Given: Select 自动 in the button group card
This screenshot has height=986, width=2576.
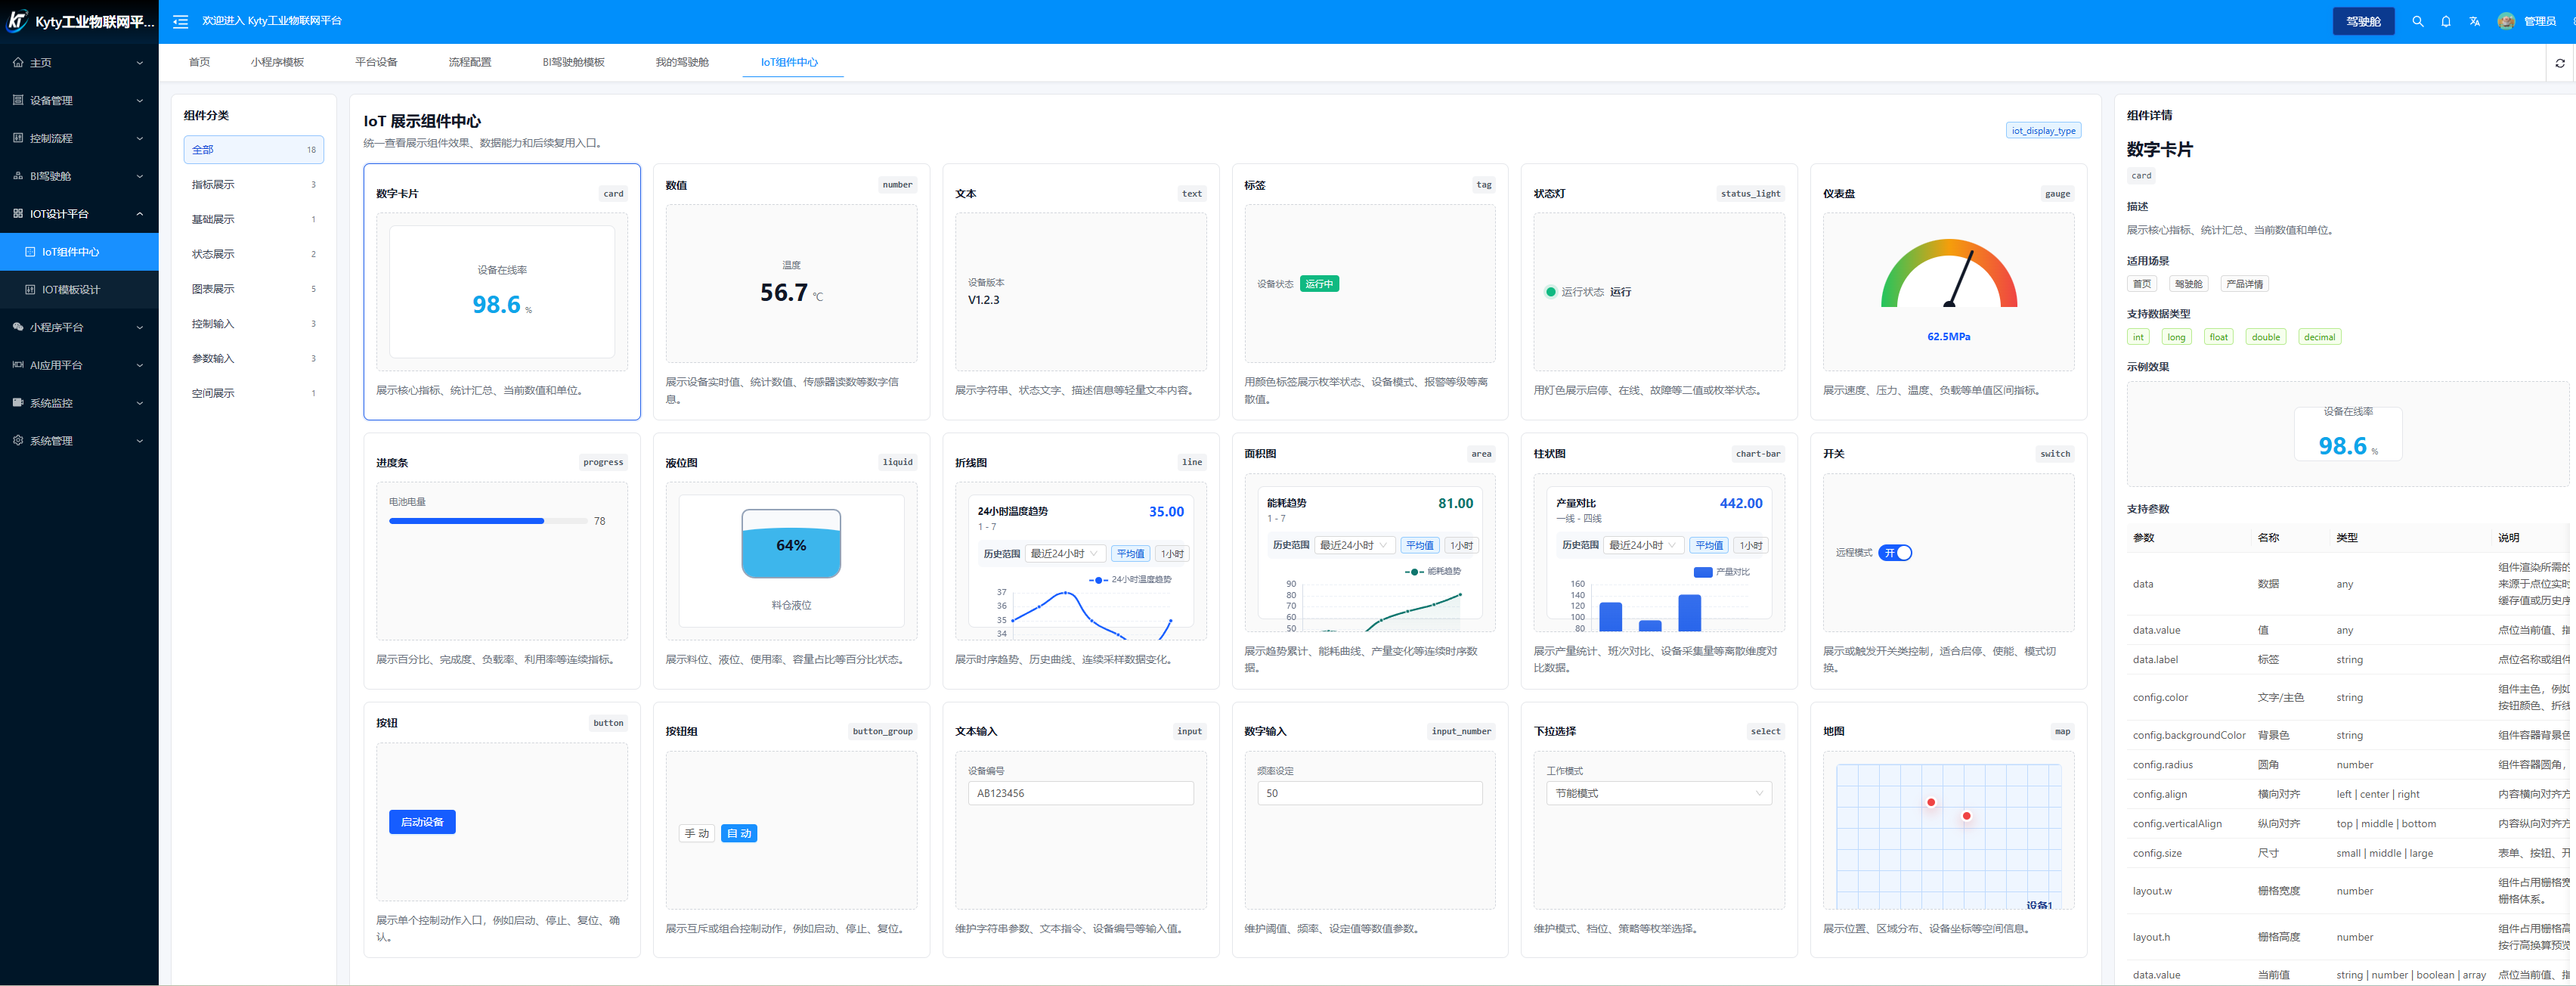Looking at the screenshot, I should [x=739, y=834].
